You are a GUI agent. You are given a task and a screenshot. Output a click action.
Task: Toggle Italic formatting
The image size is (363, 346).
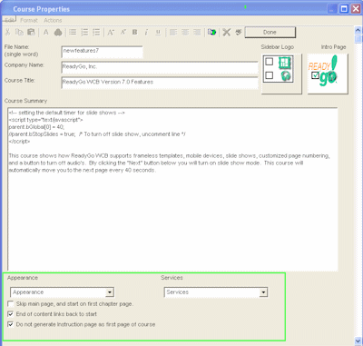146,32
